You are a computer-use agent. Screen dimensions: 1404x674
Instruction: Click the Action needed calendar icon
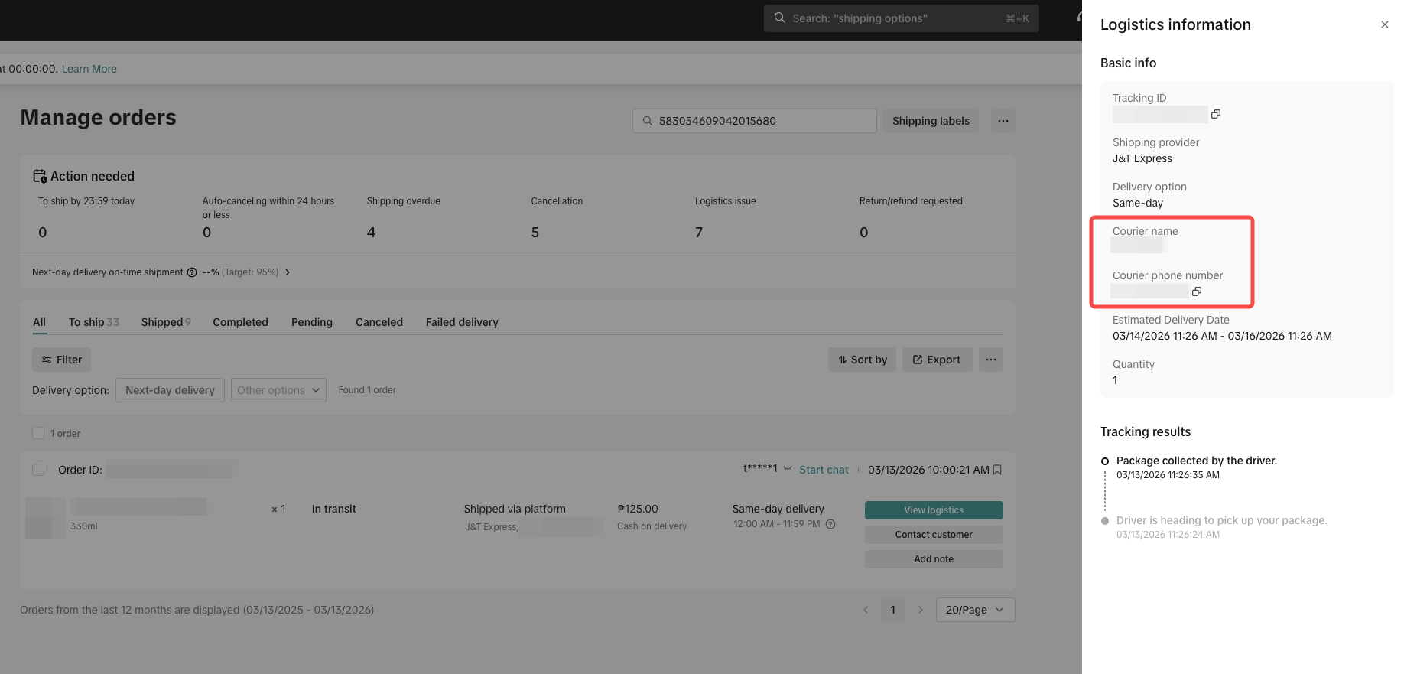40,176
